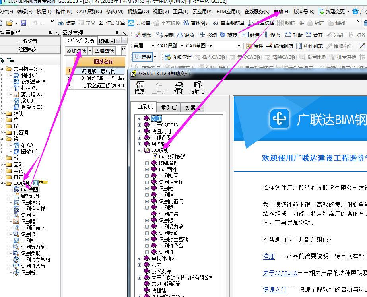Collapse CAD识别 node in help contents

tap(139, 150)
